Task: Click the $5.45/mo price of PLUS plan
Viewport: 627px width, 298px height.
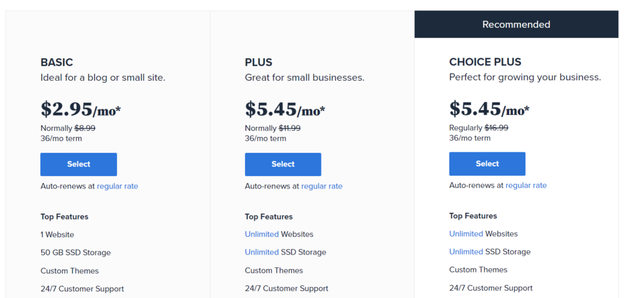Action: click(x=285, y=110)
